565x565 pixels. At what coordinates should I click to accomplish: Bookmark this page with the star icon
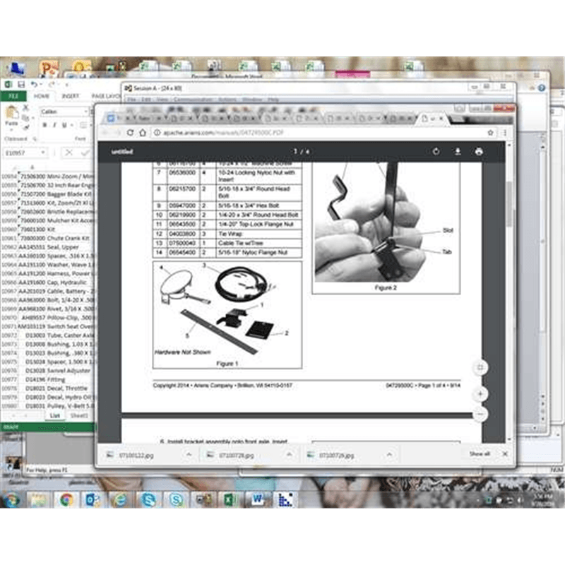coord(490,132)
